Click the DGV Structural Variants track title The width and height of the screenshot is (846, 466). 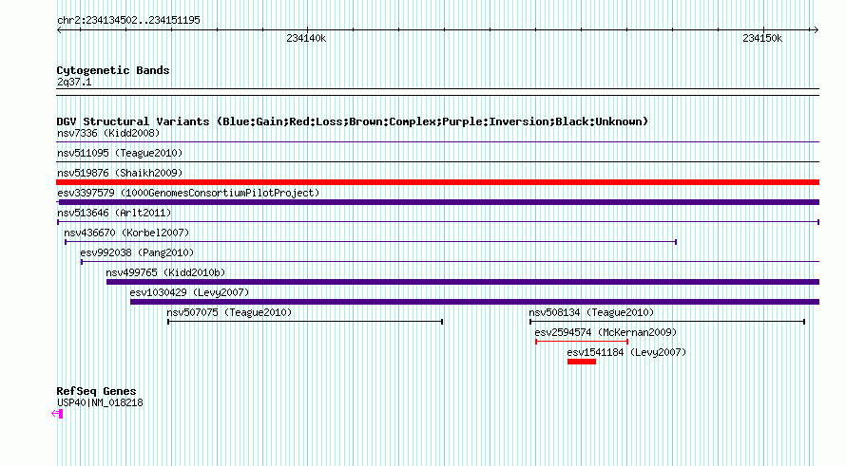click(353, 121)
